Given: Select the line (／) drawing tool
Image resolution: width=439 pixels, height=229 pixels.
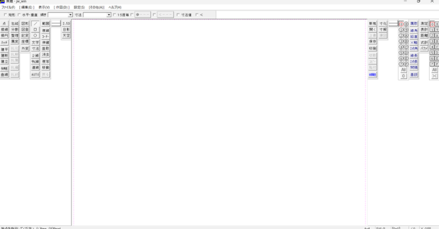Looking at the screenshot, I should click(35, 24).
